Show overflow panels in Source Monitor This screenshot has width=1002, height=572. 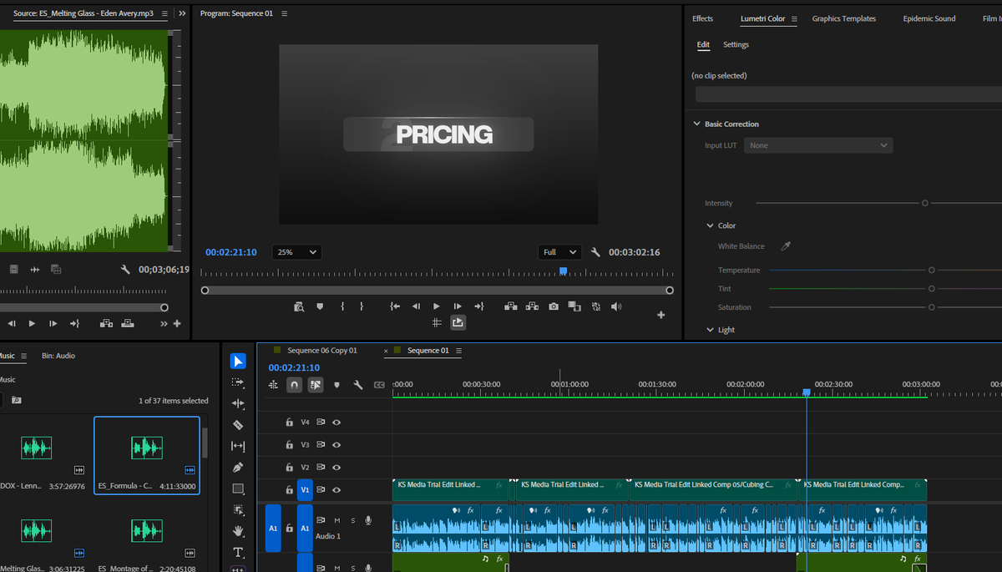[182, 13]
